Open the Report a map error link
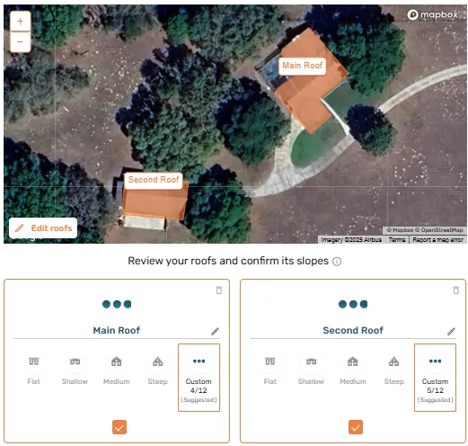Viewport: 468px width, 446px height. (x=437, y=239)
